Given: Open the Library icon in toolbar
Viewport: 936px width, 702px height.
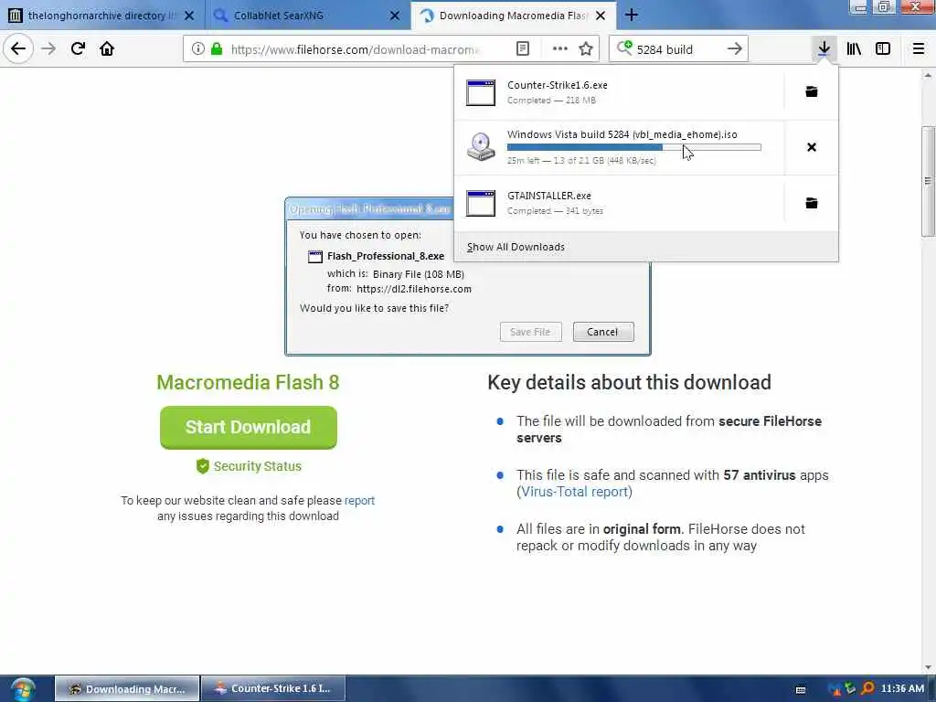Looking at the screenshot, I should (x=854, y=49).
